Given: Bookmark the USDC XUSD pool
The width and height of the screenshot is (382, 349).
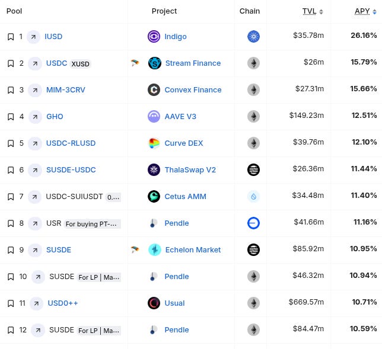Looking at the screenshot, I should 11,63.
